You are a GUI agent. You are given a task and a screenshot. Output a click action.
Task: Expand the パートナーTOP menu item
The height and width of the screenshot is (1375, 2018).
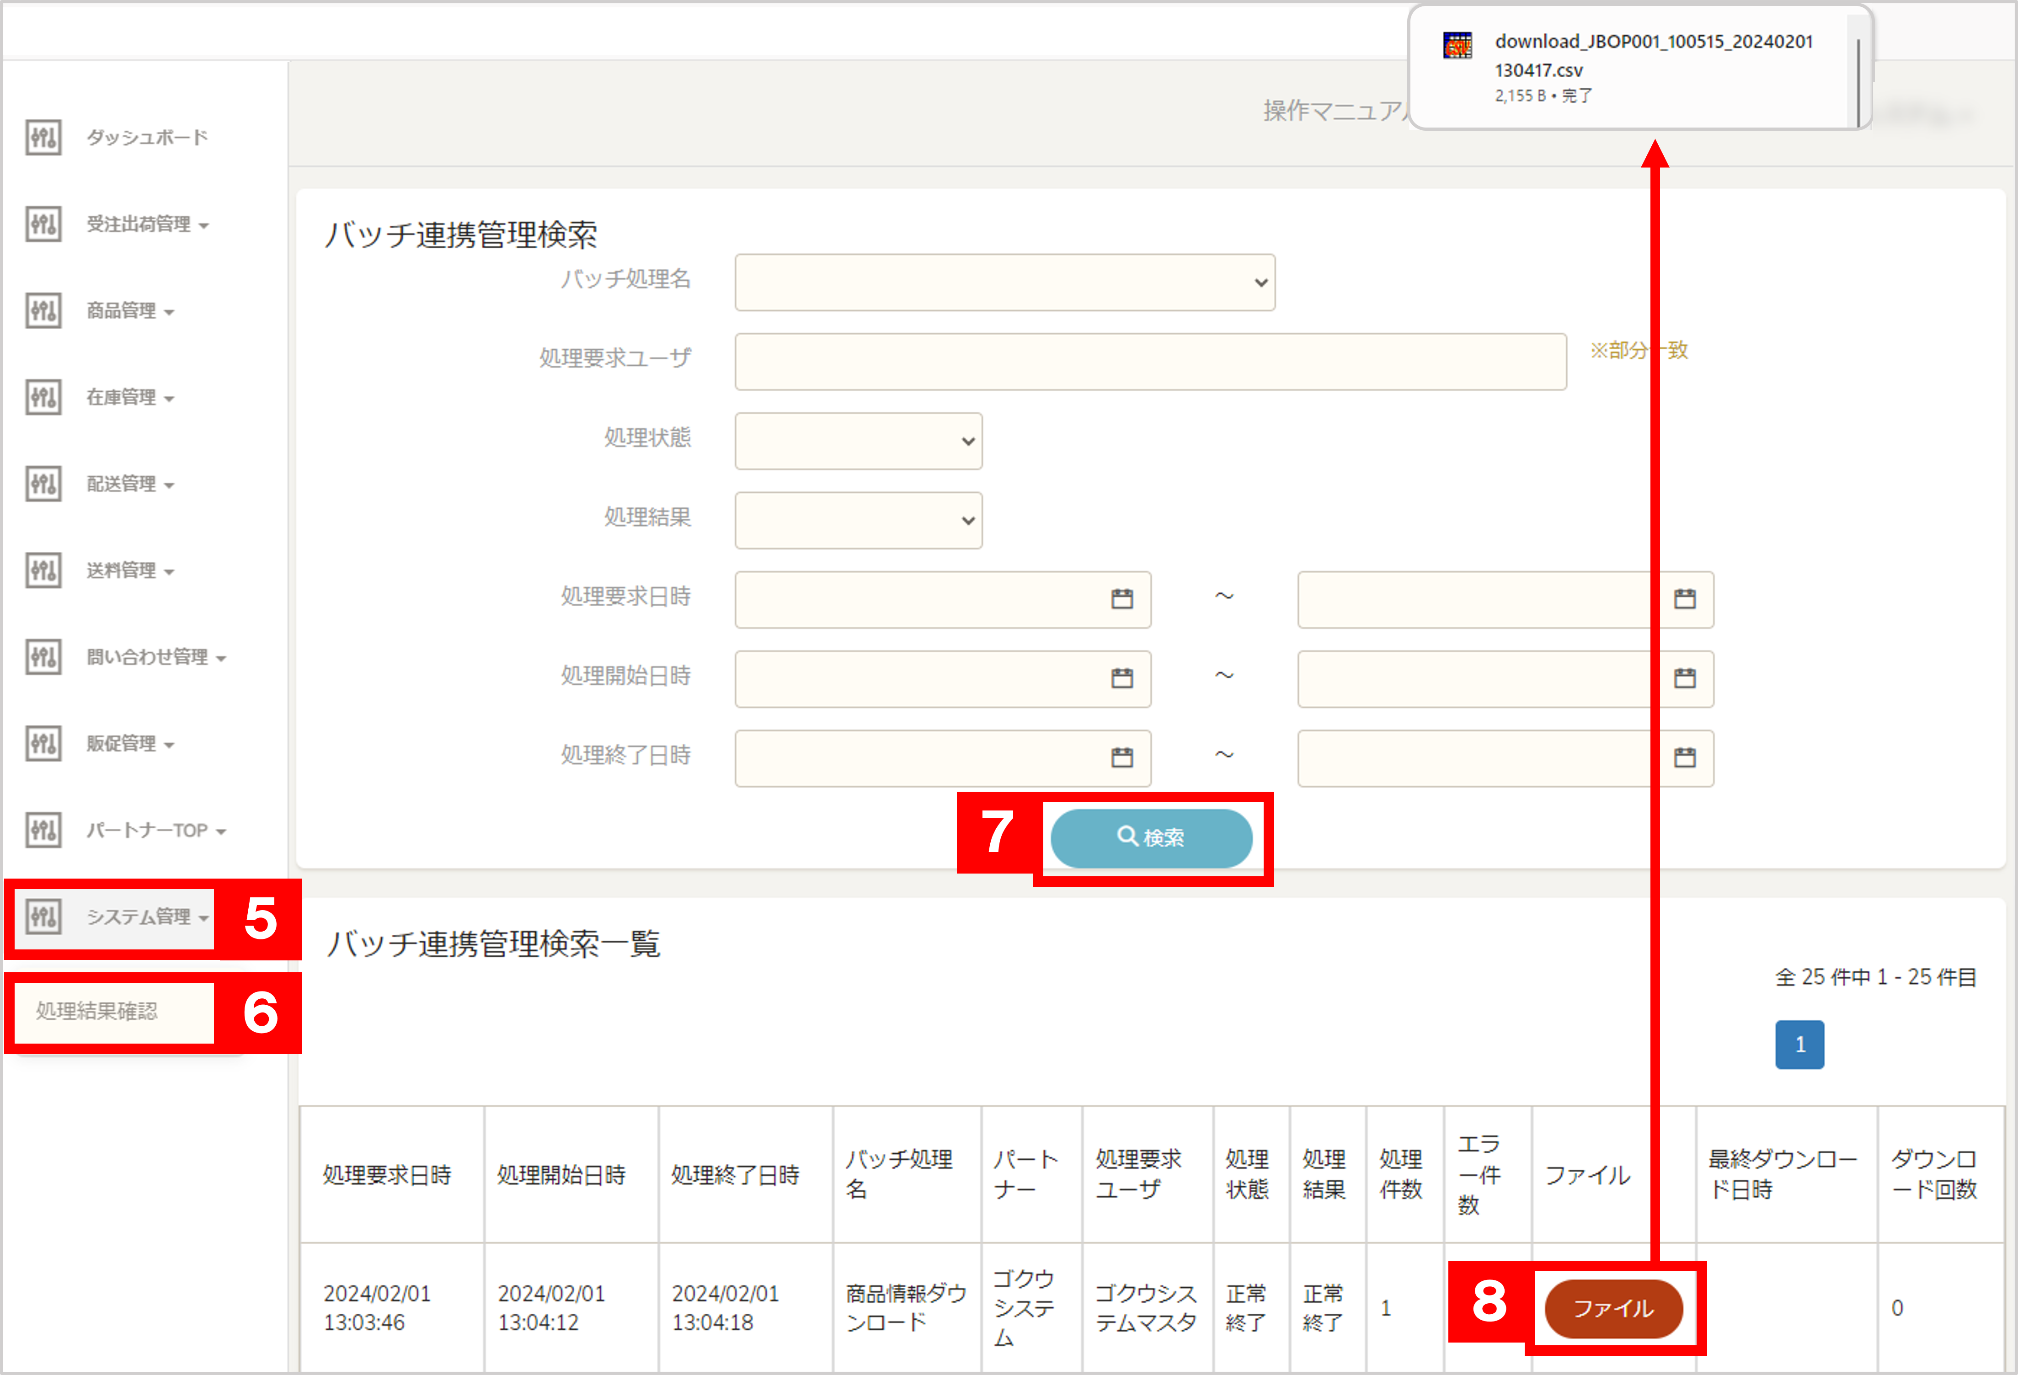(x=156, y=831)
